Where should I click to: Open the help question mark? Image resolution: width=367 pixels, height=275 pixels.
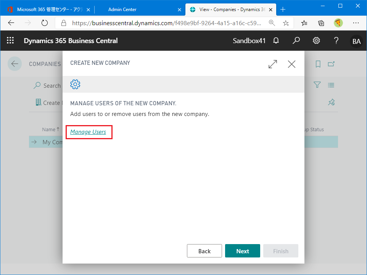[x=336, y=41]
